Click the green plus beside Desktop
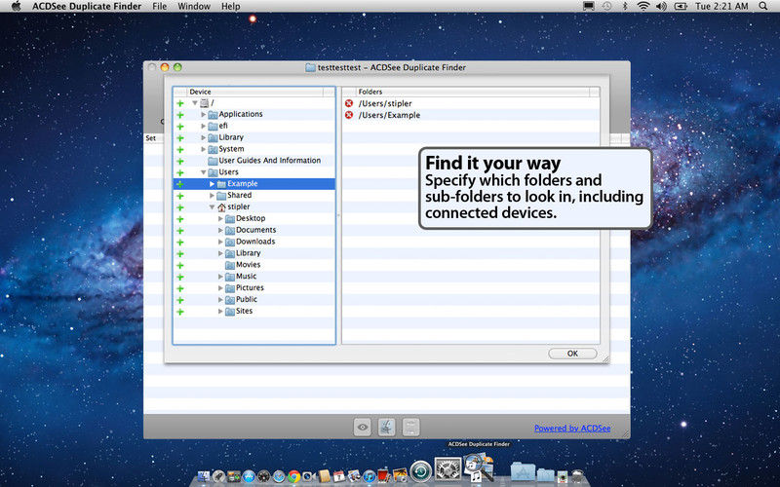 click(180, 218)
